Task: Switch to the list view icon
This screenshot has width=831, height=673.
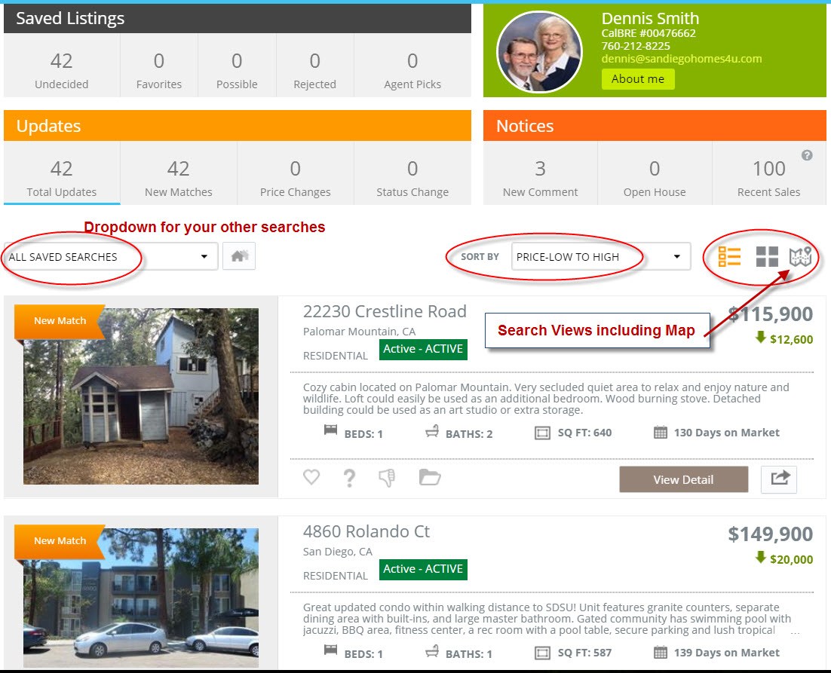Action: tap(729, 257)
